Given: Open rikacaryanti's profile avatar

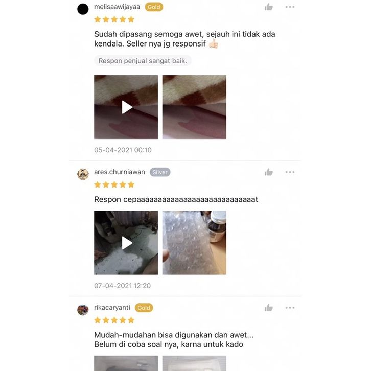Looking at the screenshot, I should [83, 310].
